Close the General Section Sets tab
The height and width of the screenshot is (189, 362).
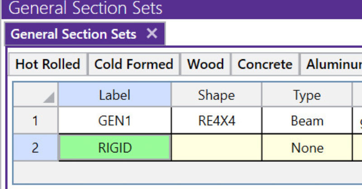click(152, 33)
